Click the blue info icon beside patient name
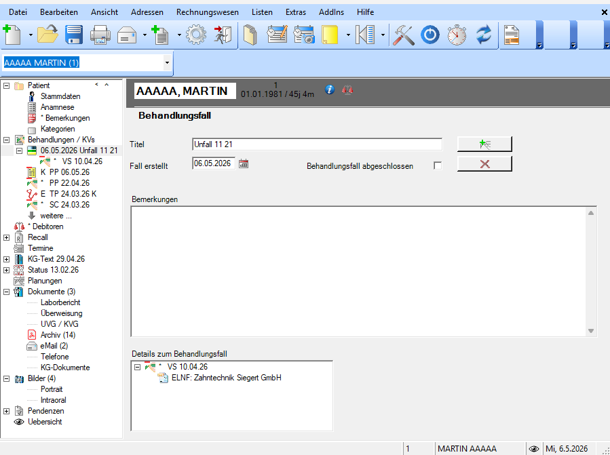Image resolution: width=610 pixels, height=455 pixels. [x=330, y=90]
